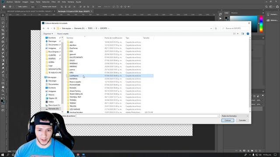Select the Clone Stamp tool
The width and height of the screenshot is (280, 157).
click(3, 49)
